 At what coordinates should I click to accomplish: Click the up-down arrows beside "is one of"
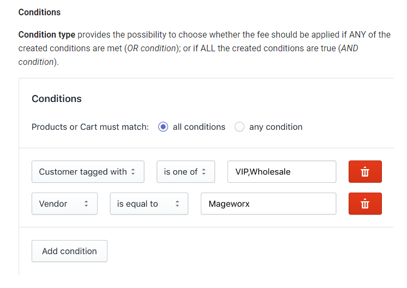[204, 172]
